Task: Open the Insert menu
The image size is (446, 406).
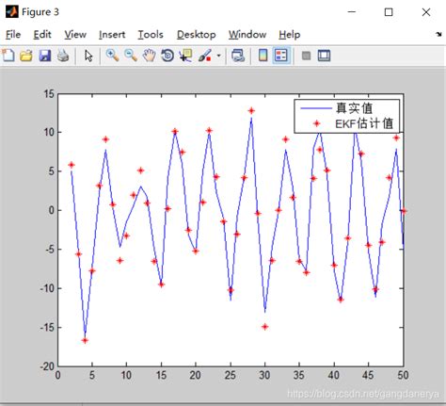Action: [x=112, y=35]
